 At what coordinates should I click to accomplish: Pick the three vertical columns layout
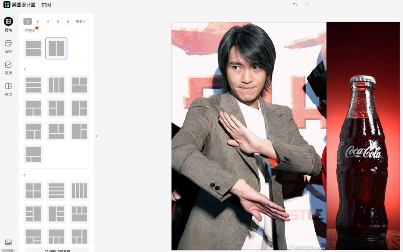click(56, 85)
